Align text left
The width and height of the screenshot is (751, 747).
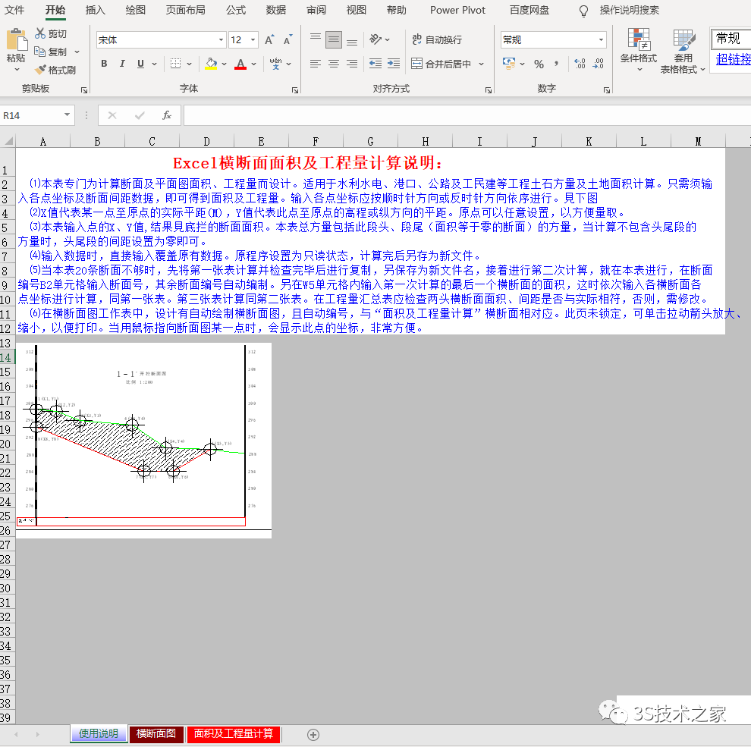(x=315, y=64)
